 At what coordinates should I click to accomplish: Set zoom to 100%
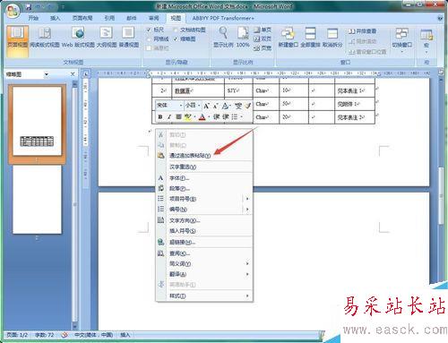point(243,38)
